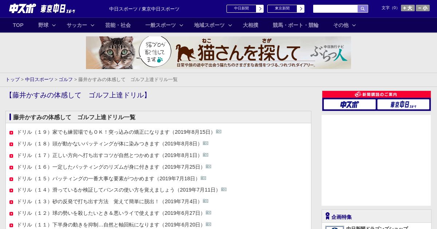437x229 pixels.
Task: Click camera icon beside ドリル(13)
Action: (x=205, y=201)
